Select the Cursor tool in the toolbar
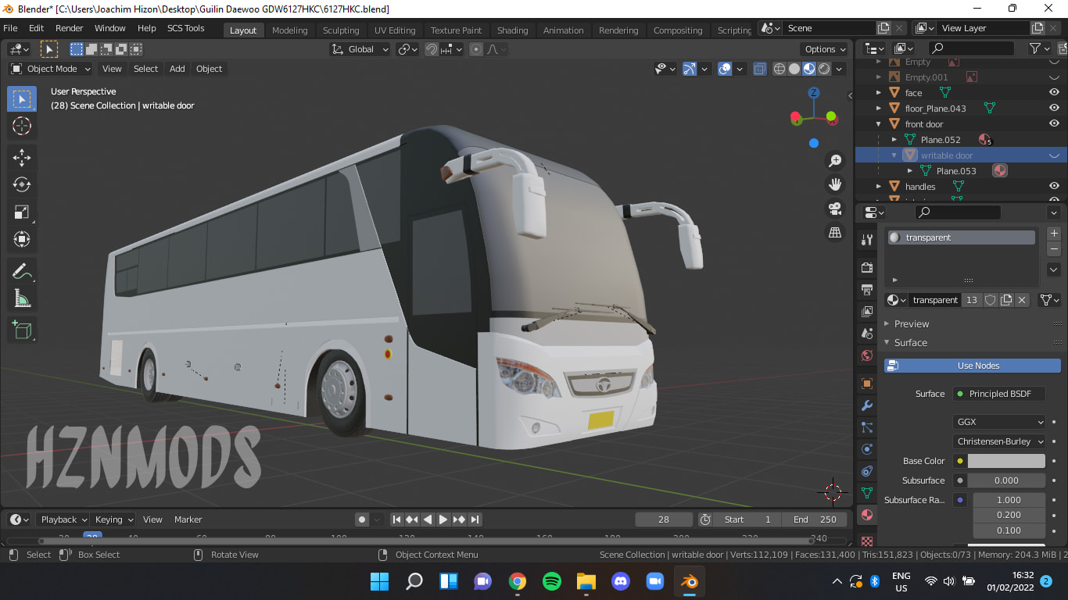Screen dimensions: 1068x600 click(22, 126)
